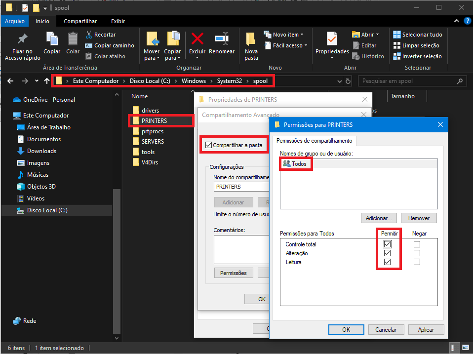Click Colar atalho in ribbon

click(x=105, y=56)
